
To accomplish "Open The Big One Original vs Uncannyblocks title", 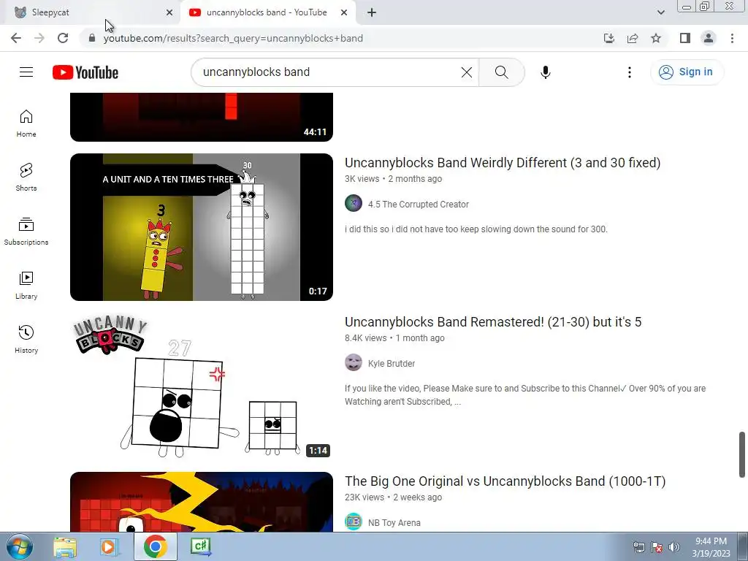I will [x=505, y=481].
